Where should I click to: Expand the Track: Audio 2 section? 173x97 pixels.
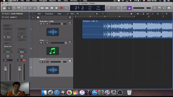[x=3, y=17]
